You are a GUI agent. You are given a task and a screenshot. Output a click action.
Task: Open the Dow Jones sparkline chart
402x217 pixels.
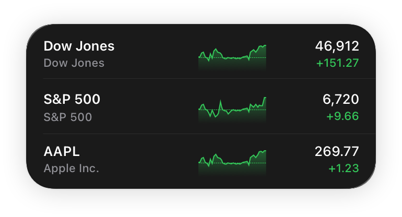232,56
